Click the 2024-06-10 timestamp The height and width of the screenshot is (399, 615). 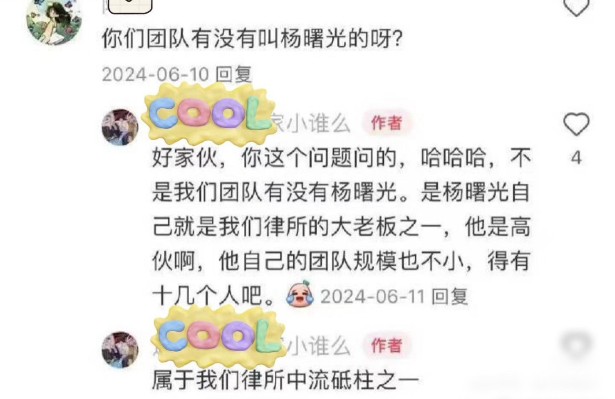(x=155, y=75)
